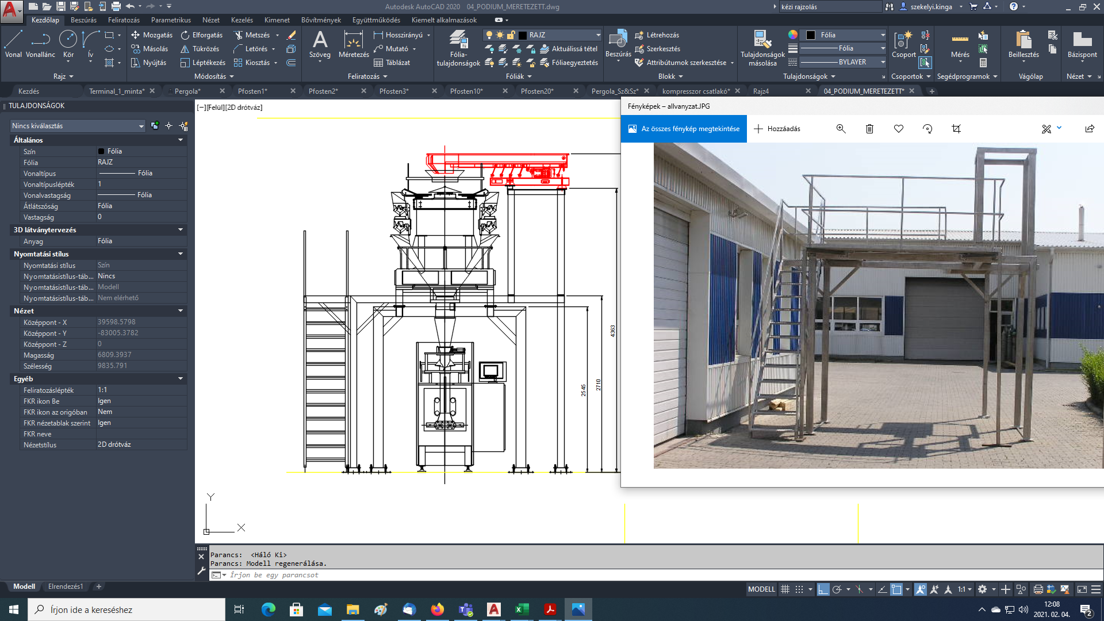1104x621 pixels.
Task: Open the RAJZ layer dropdown
Action: pos(543,35)
